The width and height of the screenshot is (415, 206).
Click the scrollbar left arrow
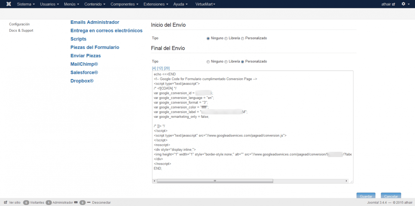[154, 181]
